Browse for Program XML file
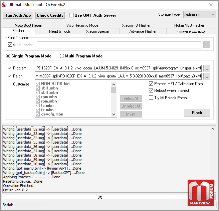Screen dimensions: 219x211 click(207, 68)
